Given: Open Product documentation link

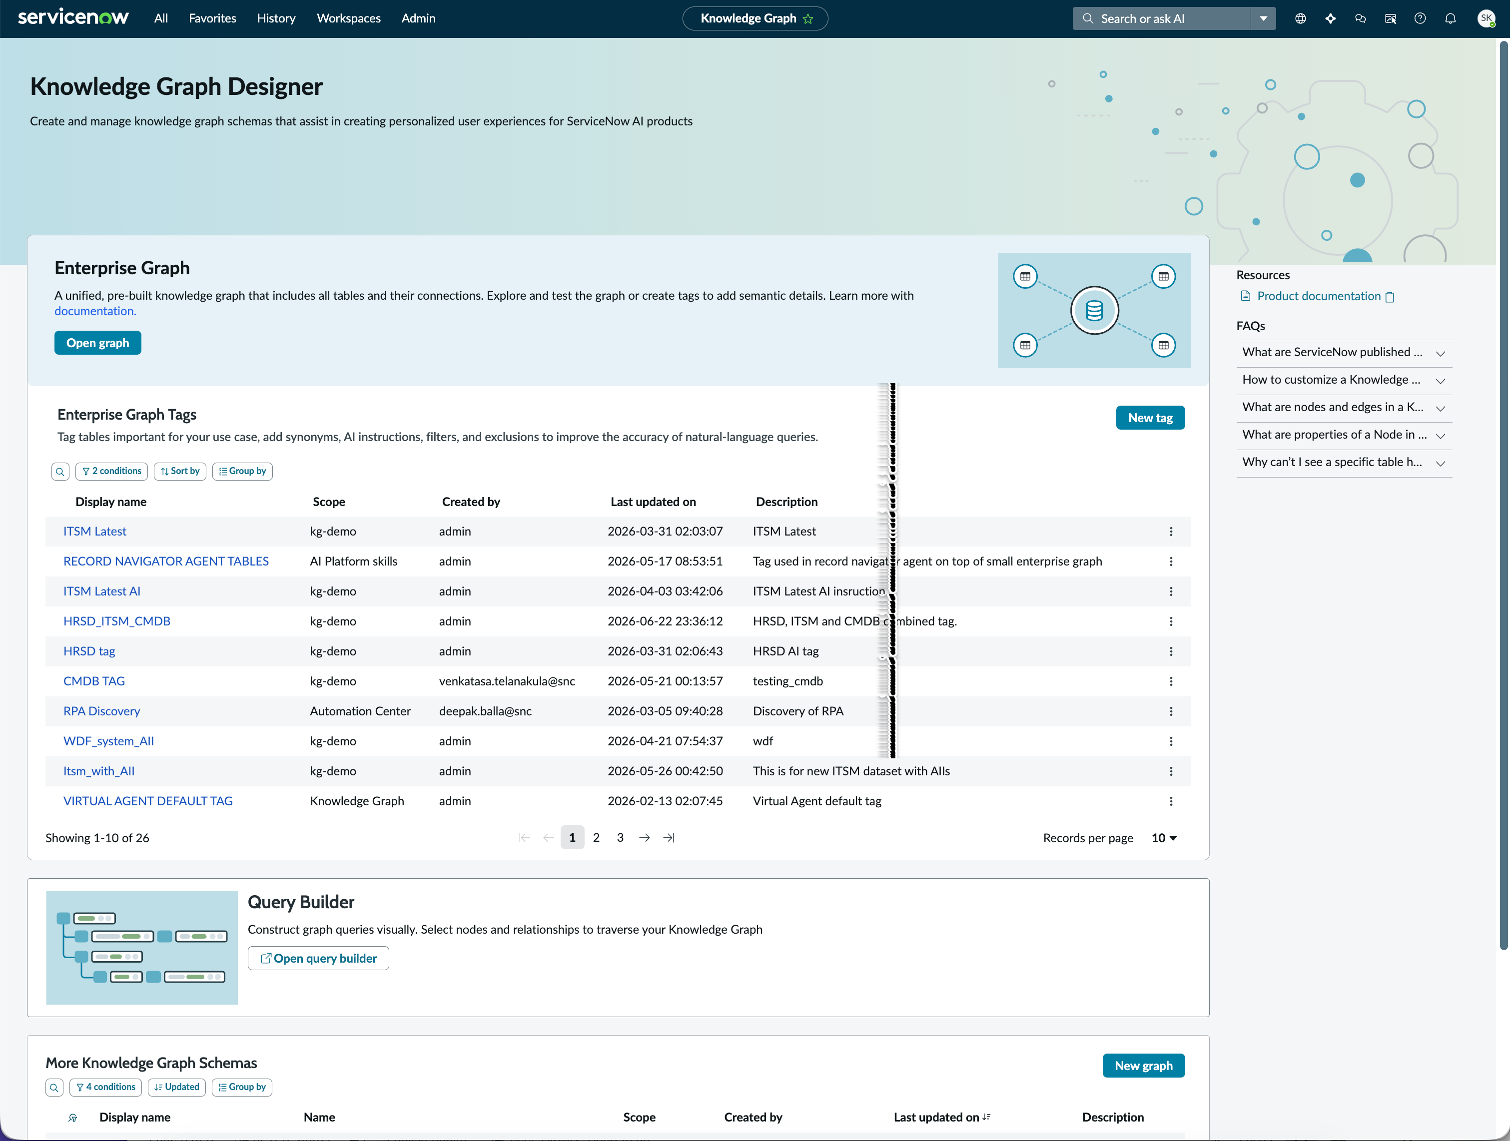Looking at the screenshot, I should [x=1318, y=297].
